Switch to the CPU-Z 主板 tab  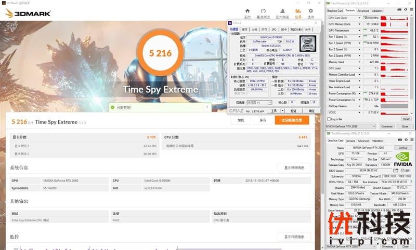[x=254, y=30]
